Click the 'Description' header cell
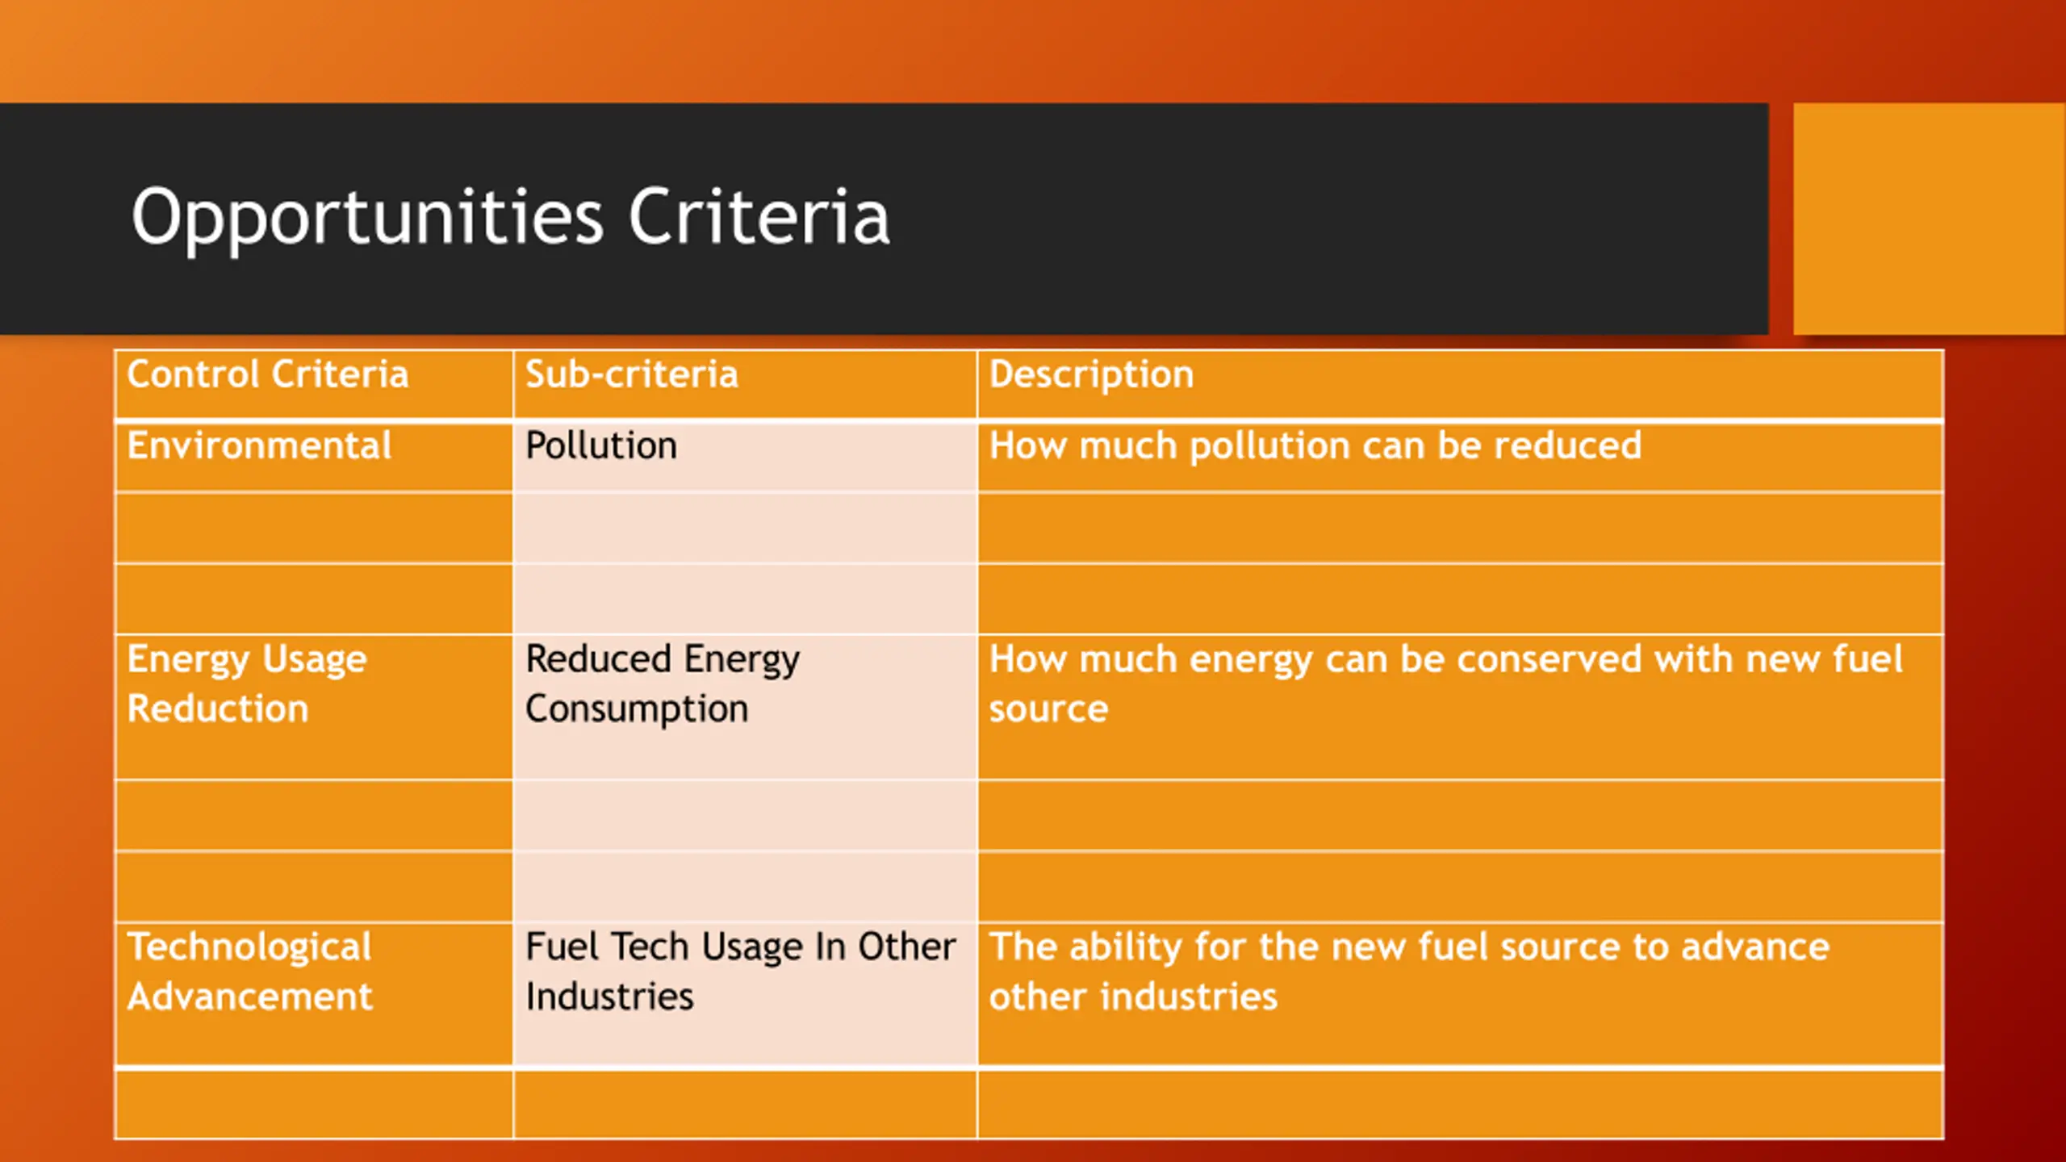The width and height of the screenshot is (2066, 1162). [1460, 385]
